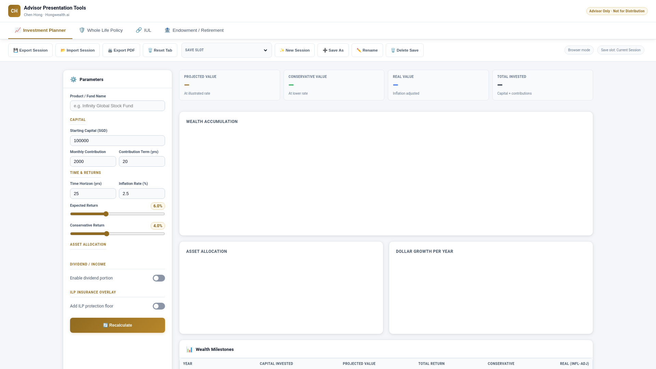Click the pencil icon on Rename

(359, 50)
